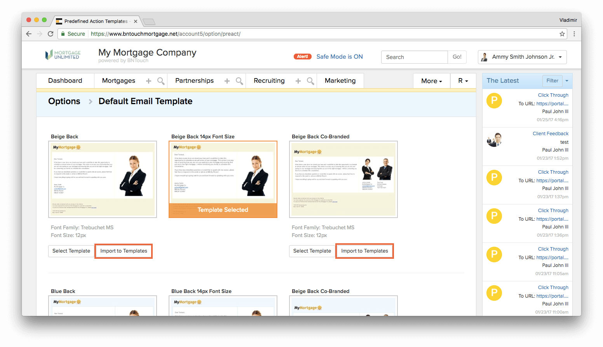Open a new browser tab
603x347 pixels.
tap(149, 21)
